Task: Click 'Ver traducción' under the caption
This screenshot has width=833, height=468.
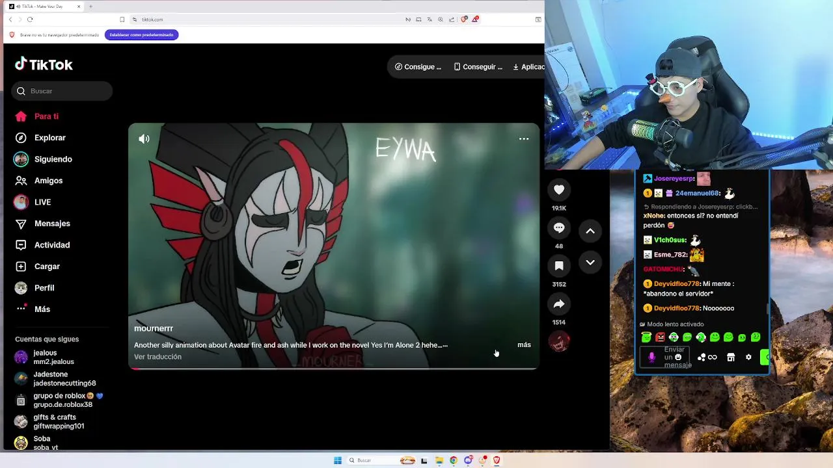Action: click(157, 357)
